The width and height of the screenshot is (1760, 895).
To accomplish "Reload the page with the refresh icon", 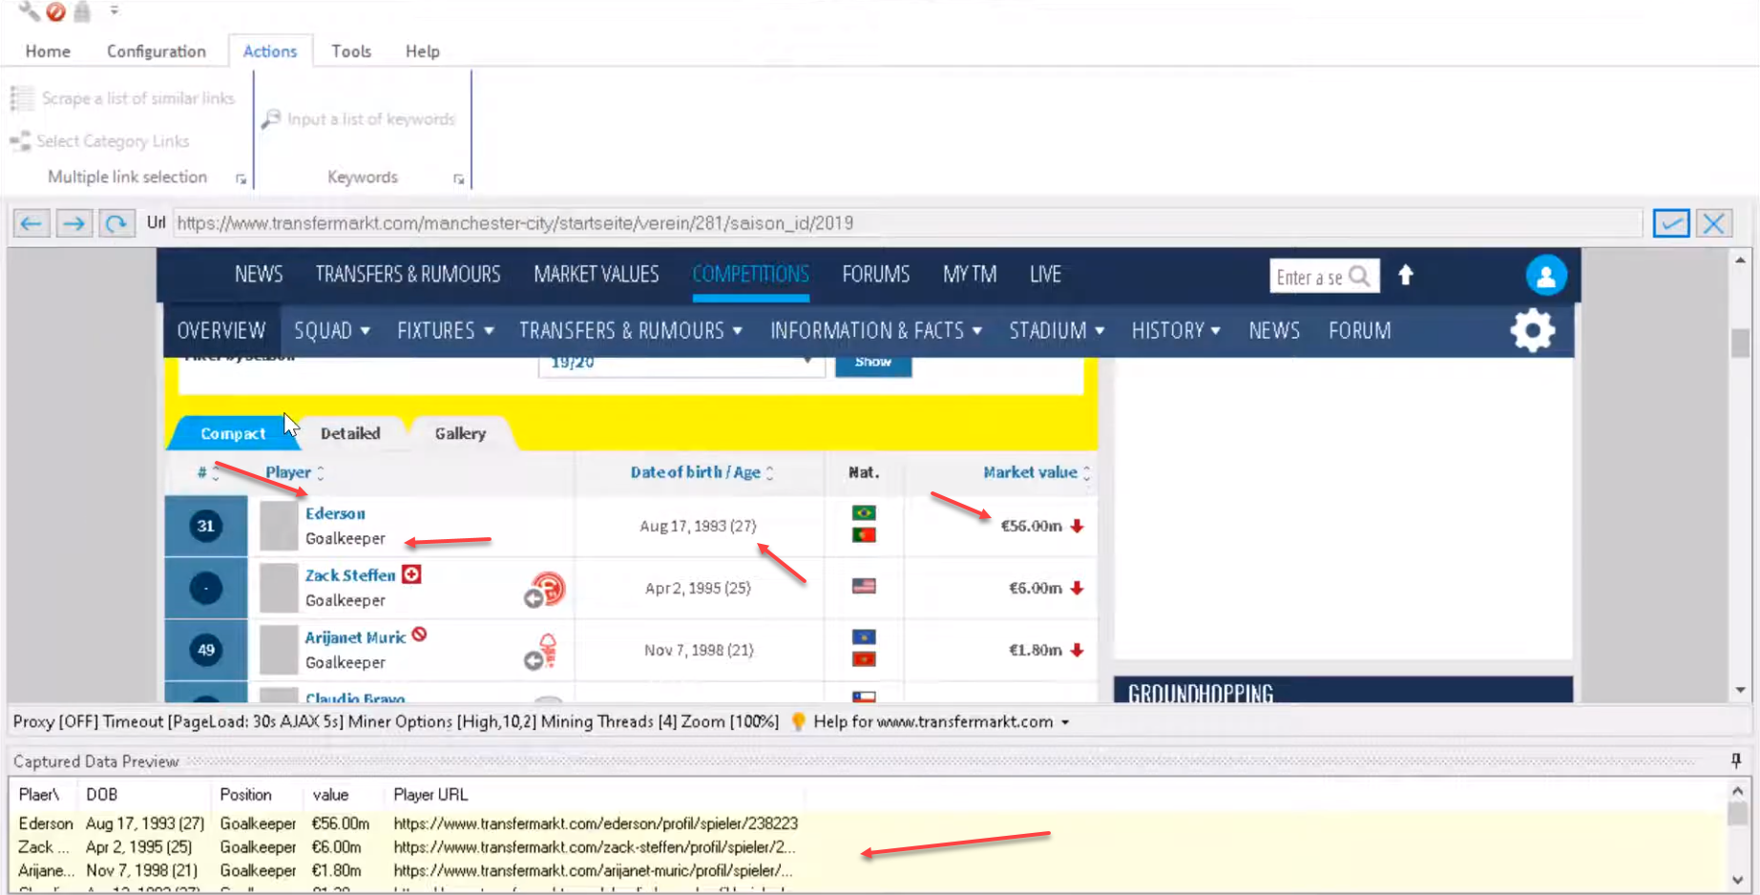I will click(116, 223).
